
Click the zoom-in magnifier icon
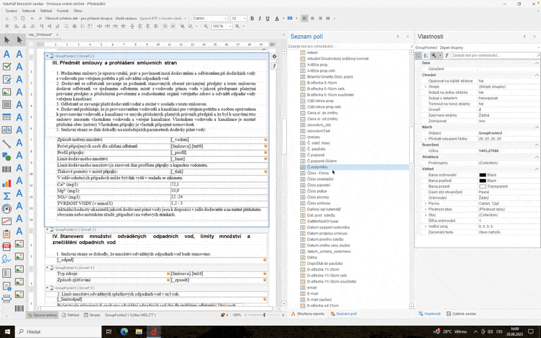237,26
